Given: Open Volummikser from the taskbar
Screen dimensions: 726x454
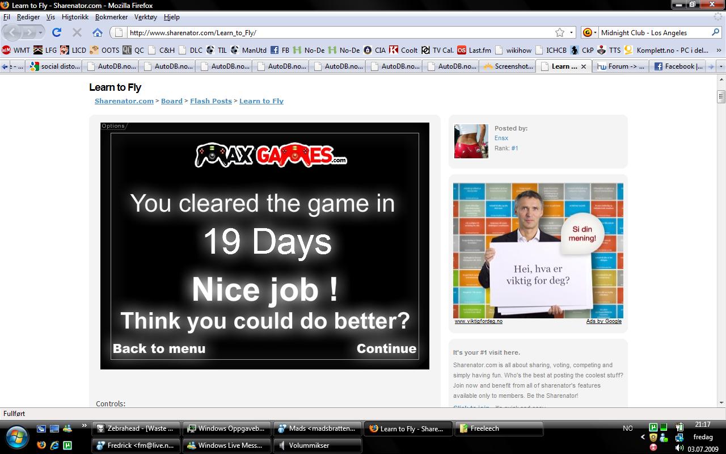Looking at the screenshot, I should pyautogui.click(x=318, y=445).
